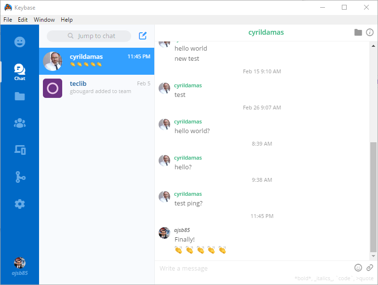Viewport: 378px width, 285px height.
Task: Open the Devices tab icon
Action: (20, 149)
